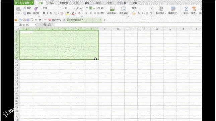Apply cell borders icon

(x=56, y=13)
